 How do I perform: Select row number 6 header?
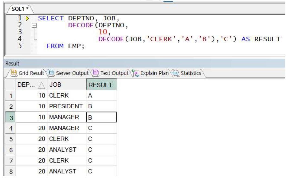coord(10,150)
